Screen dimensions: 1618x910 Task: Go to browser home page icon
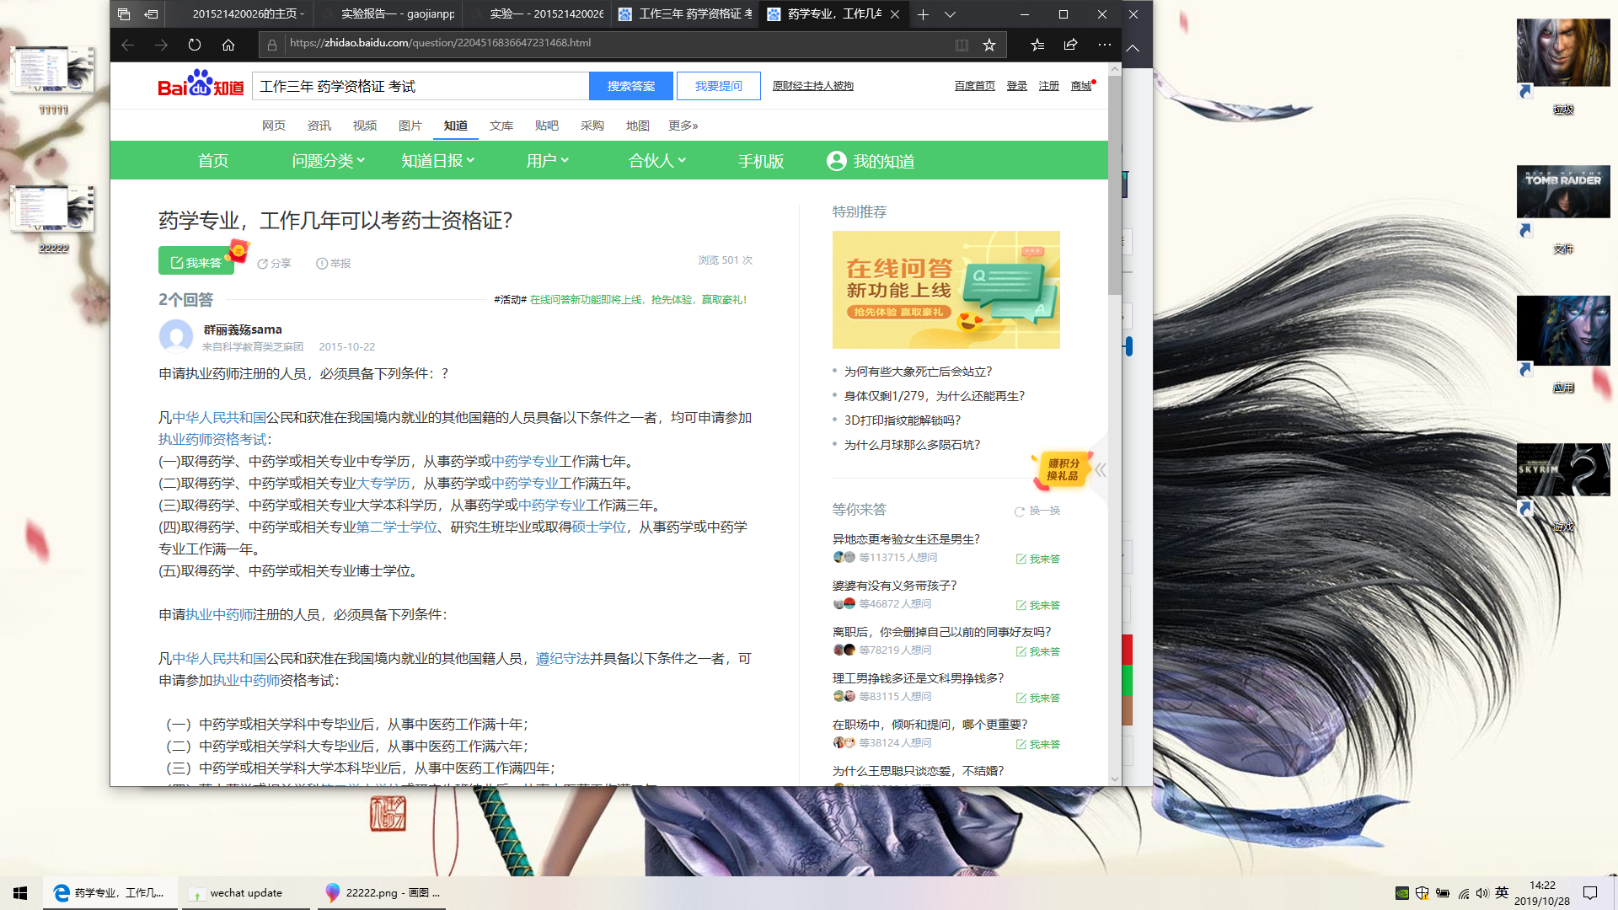pos(228,45)
